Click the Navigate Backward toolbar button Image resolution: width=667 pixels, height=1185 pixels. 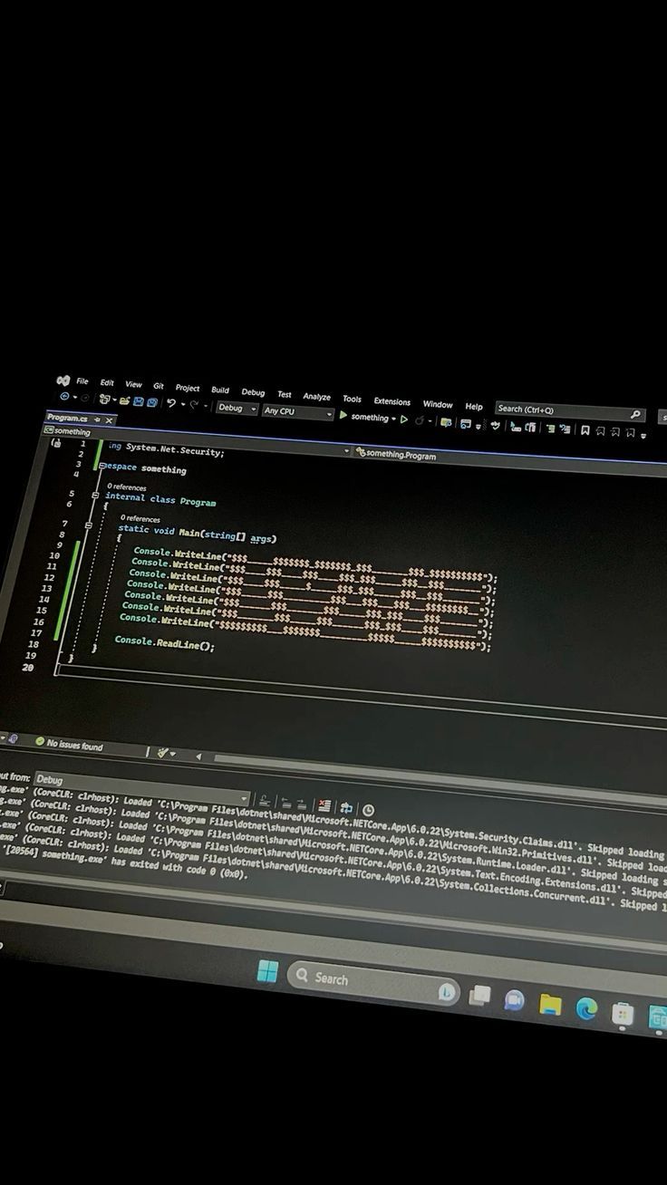(x=64, y=397)
